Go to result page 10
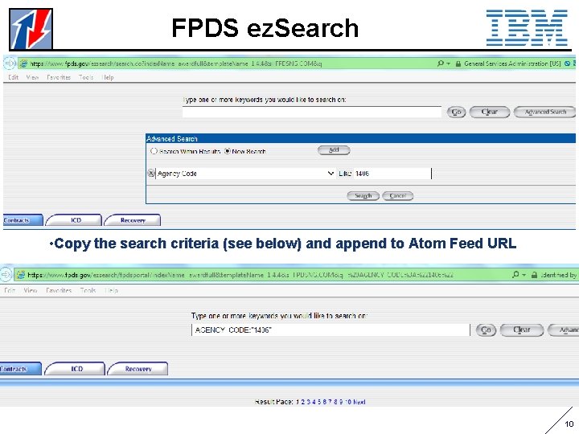579x434 pixels. pyautogui.click(x=348, y=402)
